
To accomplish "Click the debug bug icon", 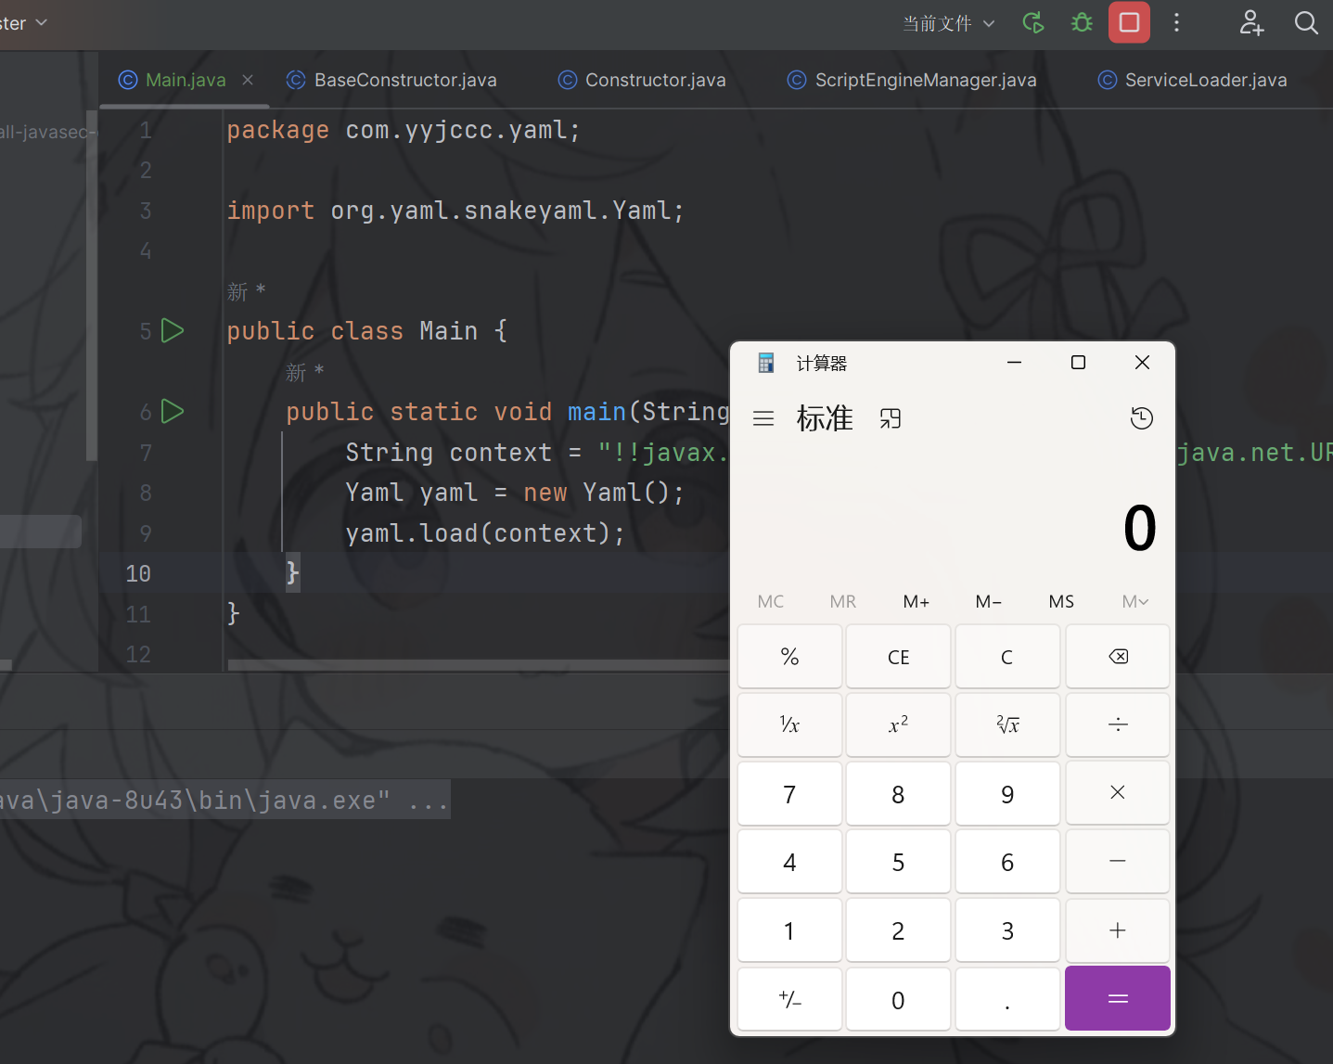I will (1082, 22).
